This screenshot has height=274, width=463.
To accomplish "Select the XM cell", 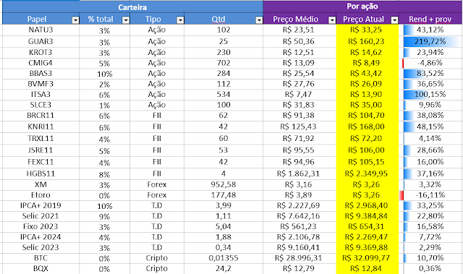I will [41, 184].
